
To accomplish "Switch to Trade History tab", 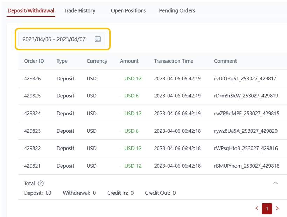I will [x=80, y=10].
